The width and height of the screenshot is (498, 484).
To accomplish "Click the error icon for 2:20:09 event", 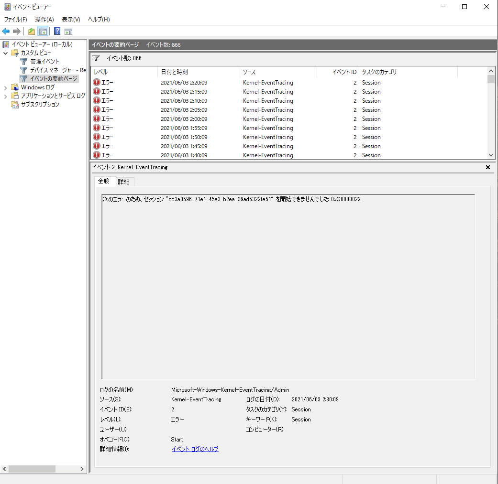I will pyautogui.click(x=97, y=83).
